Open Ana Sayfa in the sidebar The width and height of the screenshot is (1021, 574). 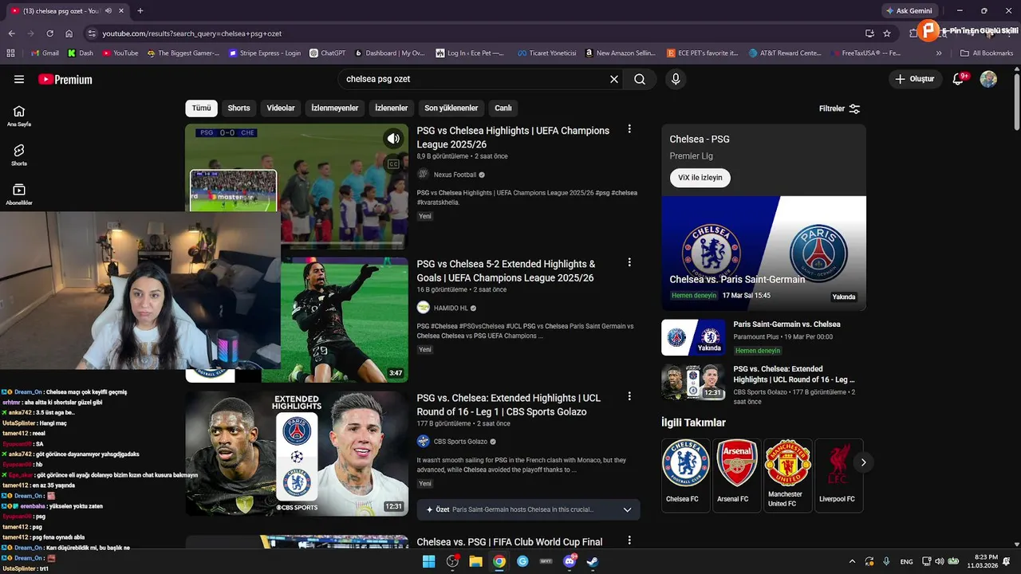[19, 116]
